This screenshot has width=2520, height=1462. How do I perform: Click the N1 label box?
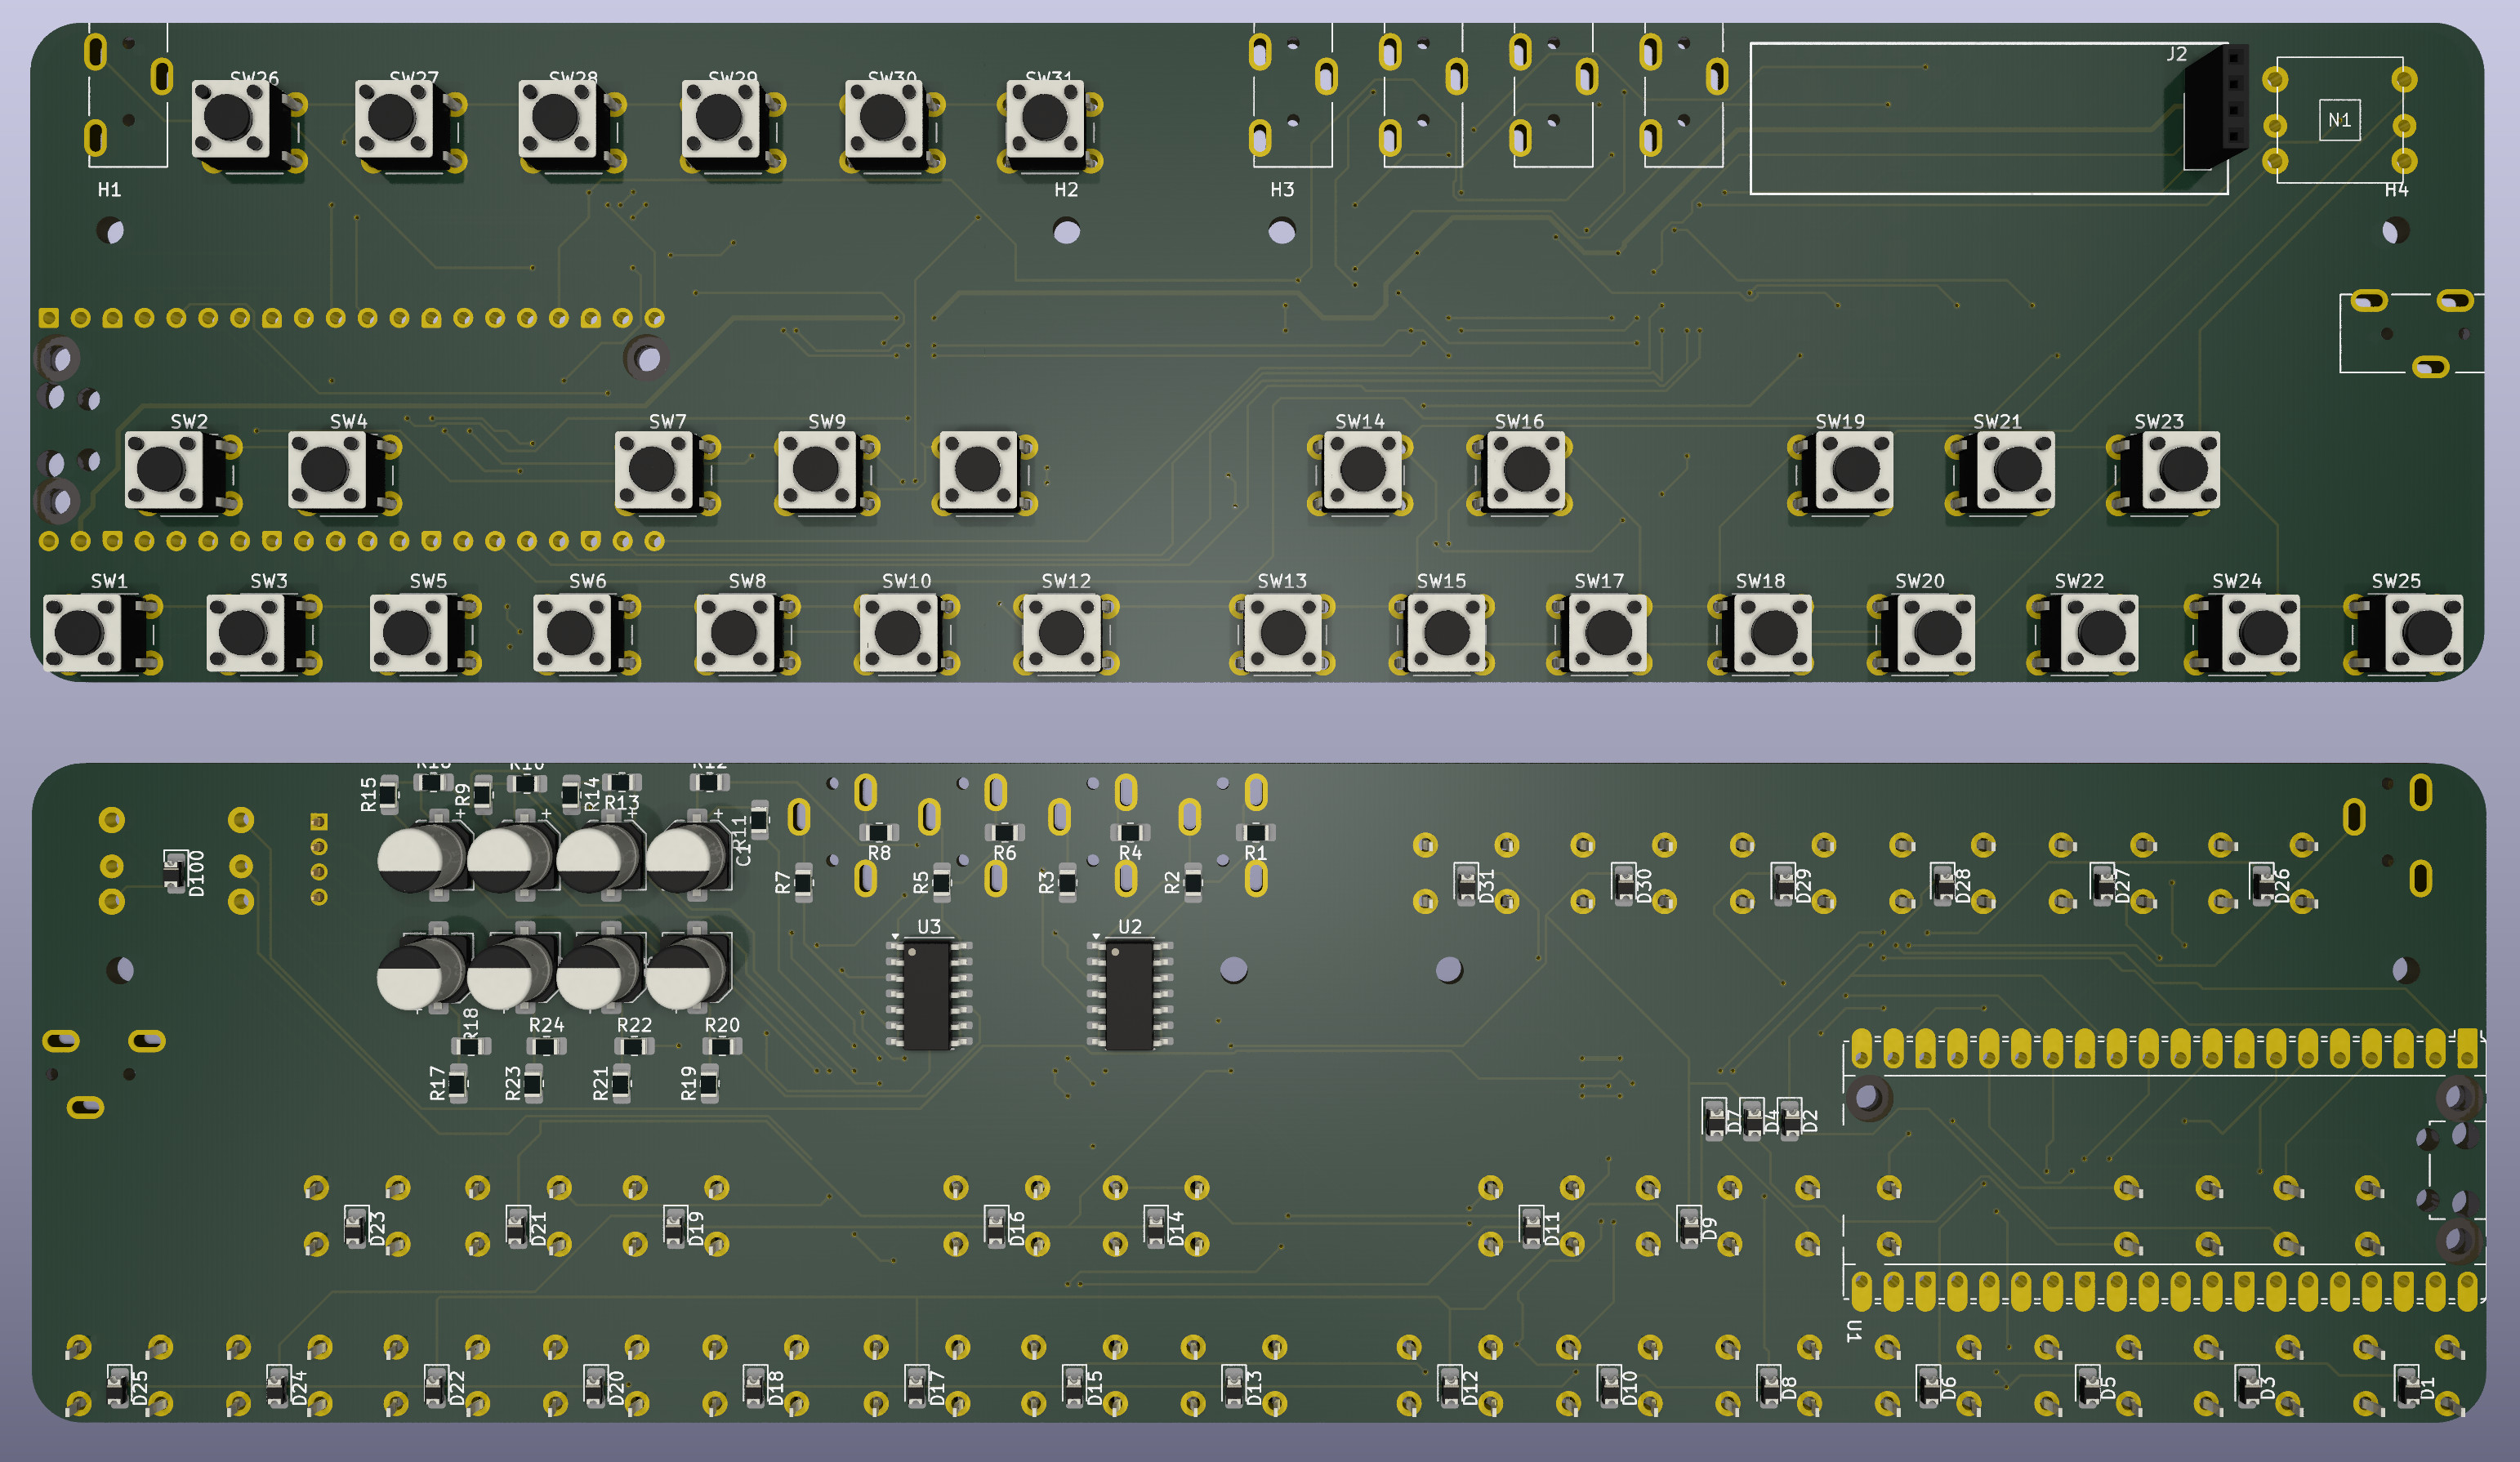pyautogui.click(x=2339, y=120)
